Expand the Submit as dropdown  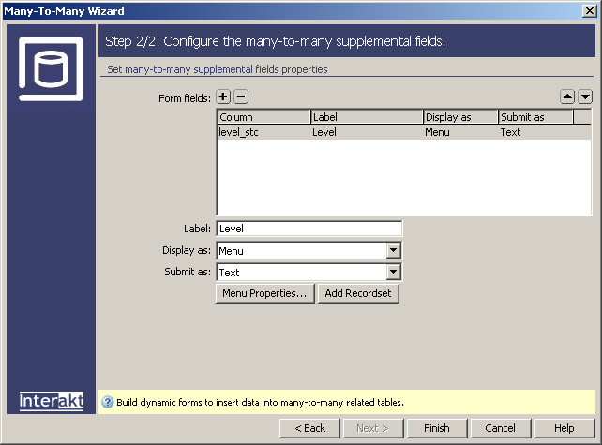click(394, 273)
